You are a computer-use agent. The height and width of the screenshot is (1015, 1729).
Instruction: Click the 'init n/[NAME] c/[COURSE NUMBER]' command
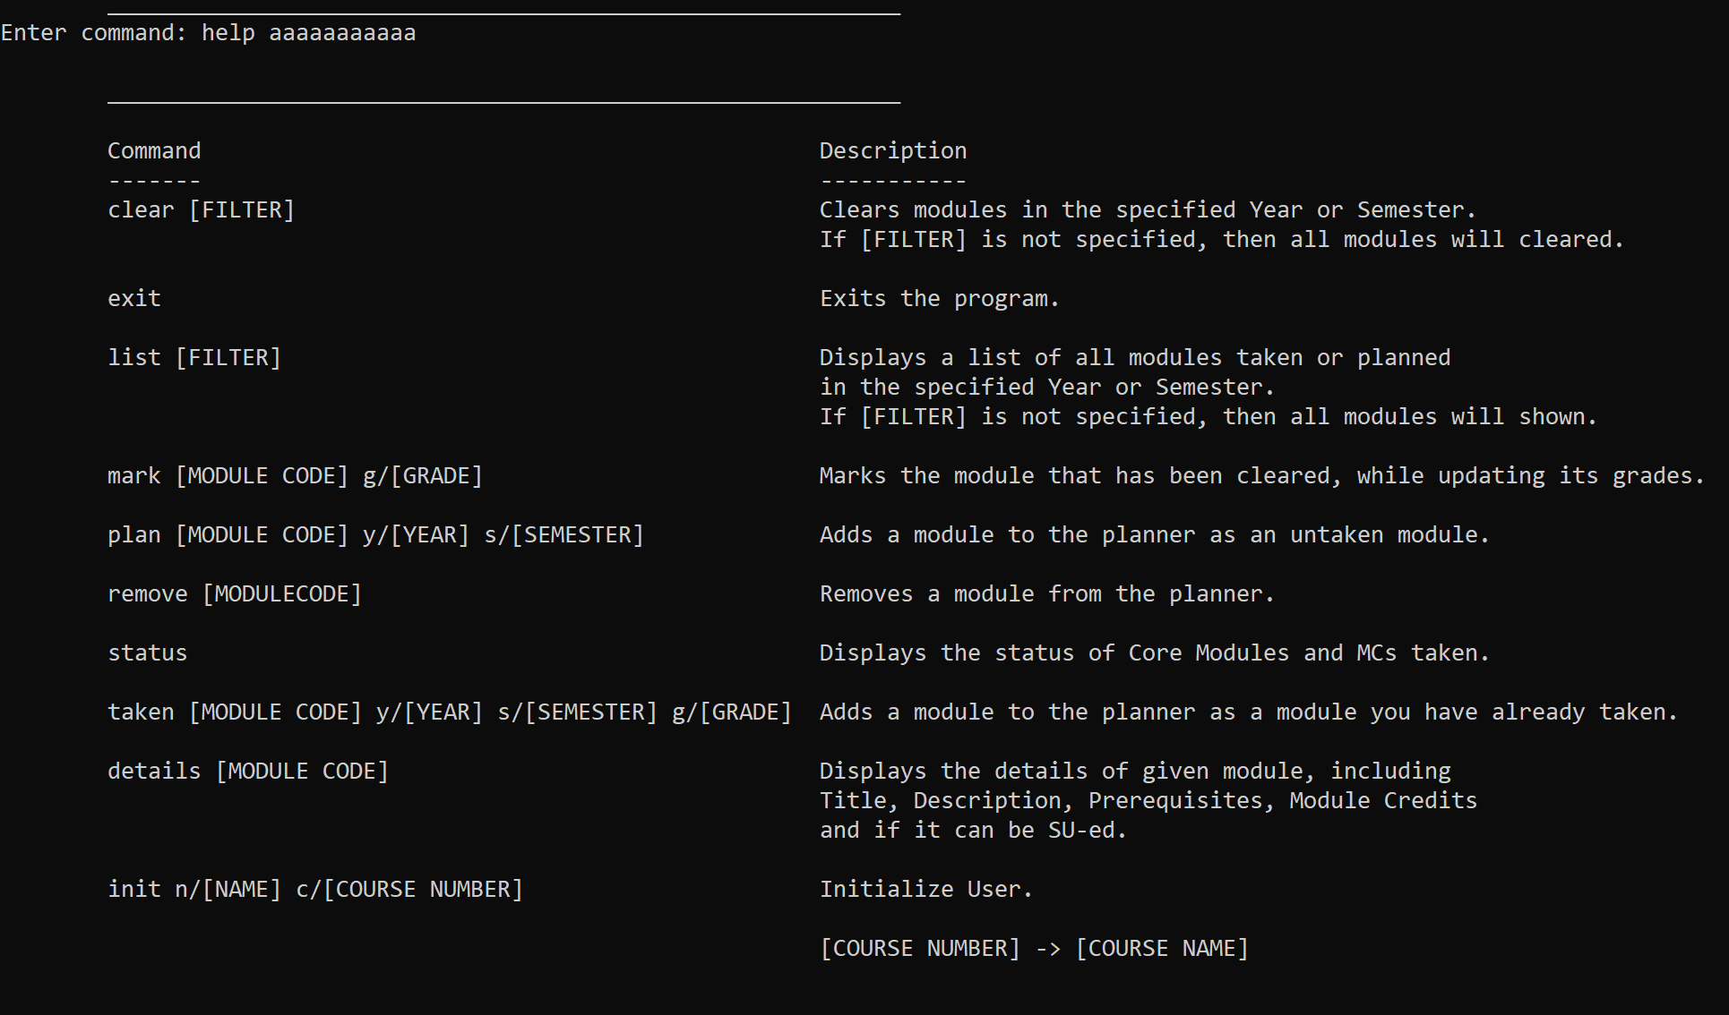(x=314, y=889)
